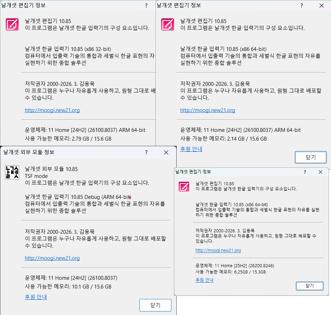Click the text "운영체제: 11 Home [25H2] (26200.8246)"

[235, 266]
